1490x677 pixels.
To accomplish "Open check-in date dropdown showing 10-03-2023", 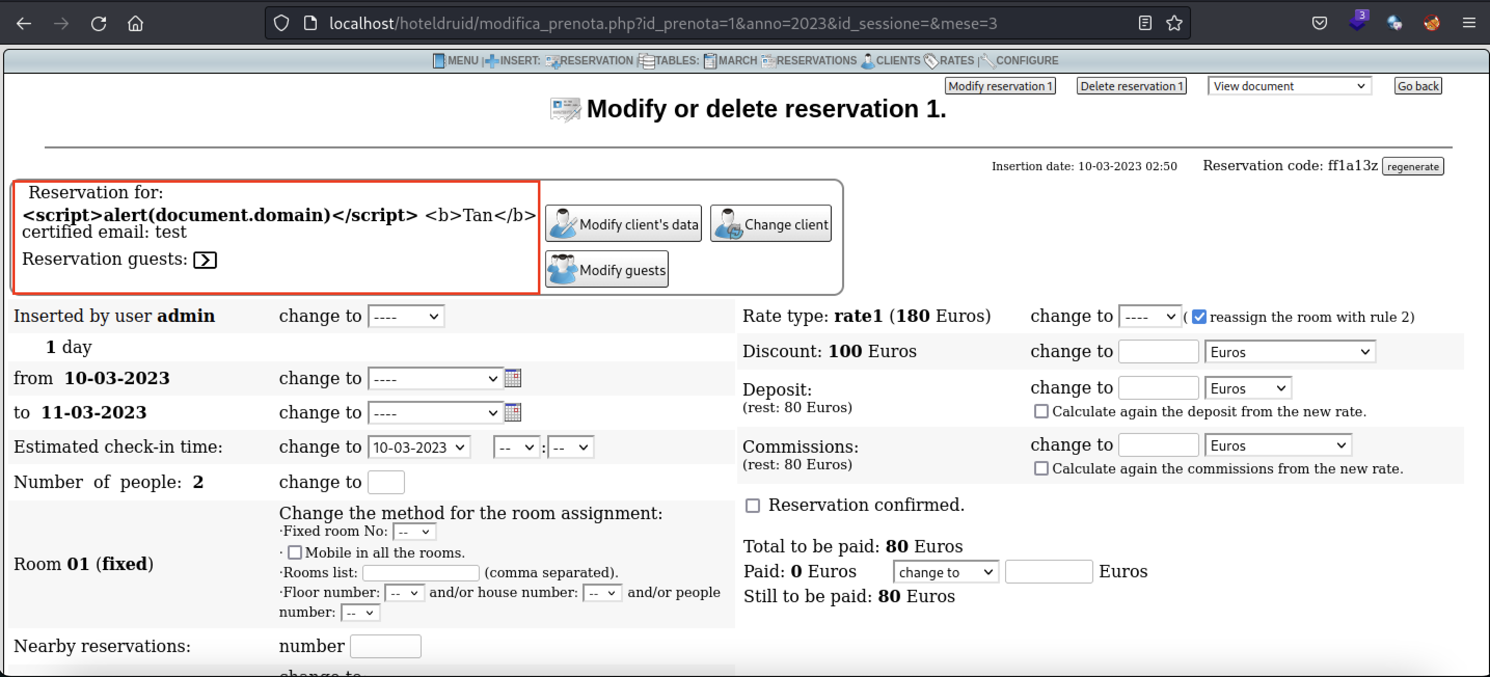I will [419, 448].
